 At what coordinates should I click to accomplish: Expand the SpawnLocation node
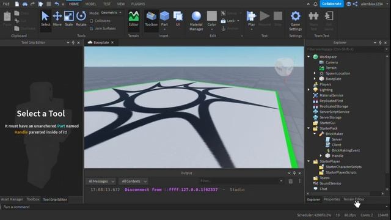click(x=315, y=73)
